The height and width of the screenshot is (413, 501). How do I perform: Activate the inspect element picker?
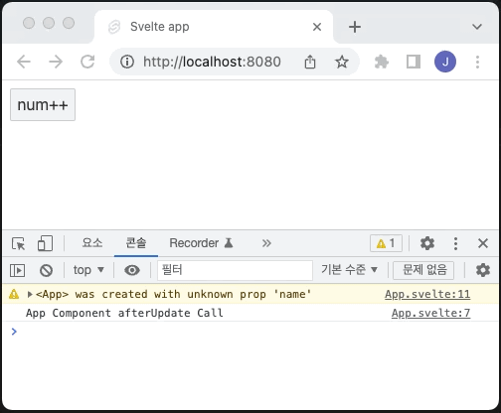[18, 243]
